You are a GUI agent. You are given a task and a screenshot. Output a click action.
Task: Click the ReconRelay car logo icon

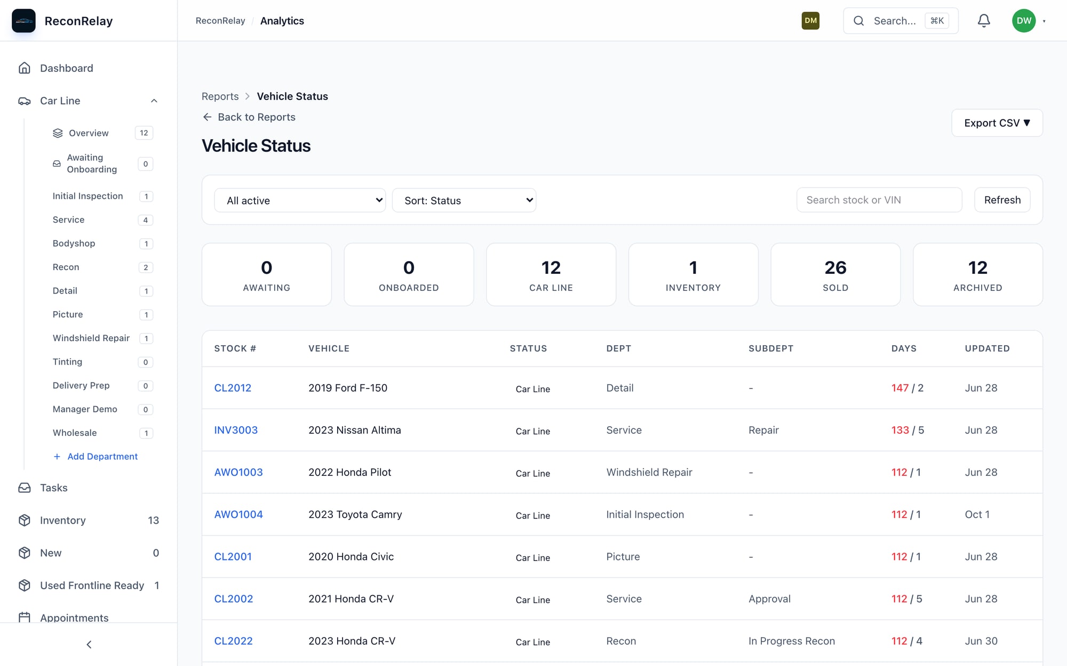23,21
